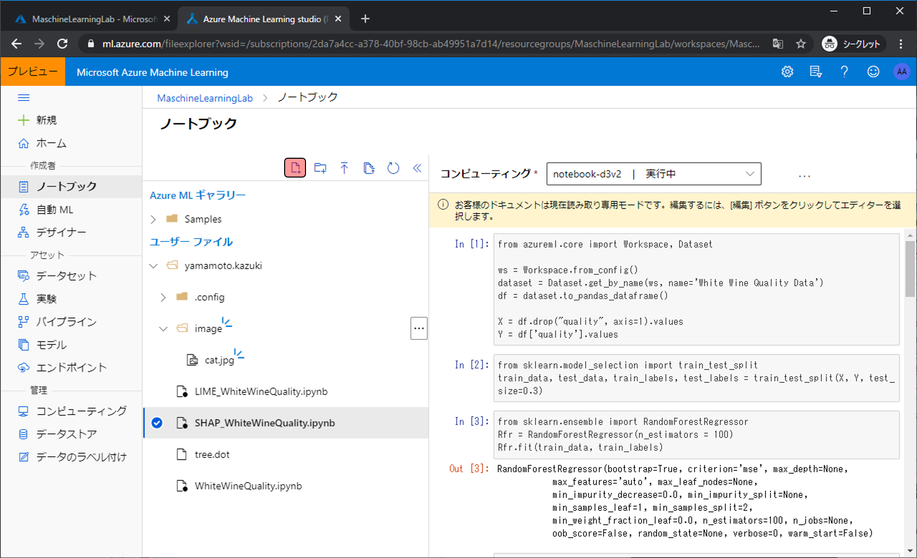Screen dimensions: 917x558
Task: Click the feedback smiley icon
Action: click(x=873, y=72)
